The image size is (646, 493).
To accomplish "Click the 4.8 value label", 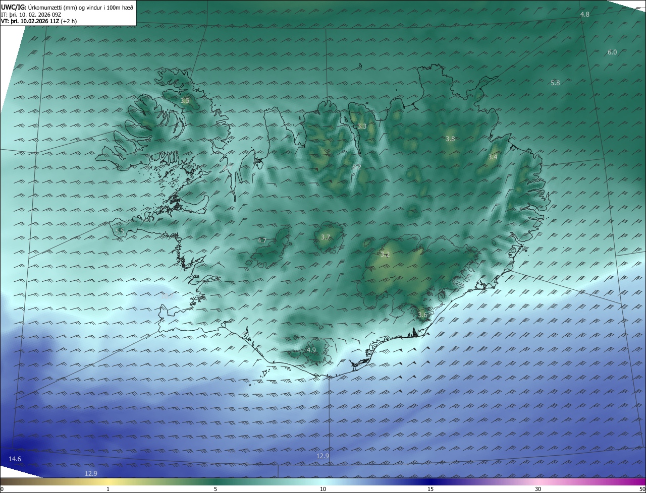I will pyautogui.click(x=584, y=15).
